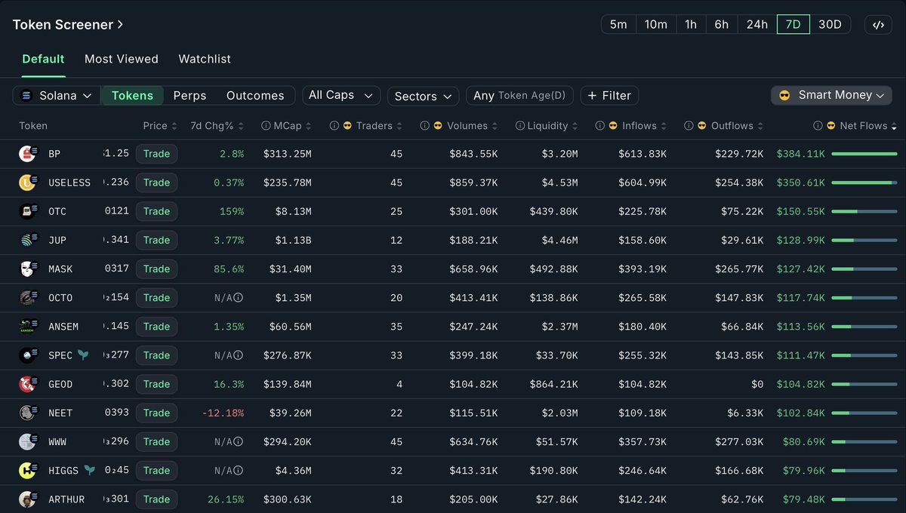
Task: Click the MASK token logo icon
Action: pyautogui.click(x=28, y=269)
